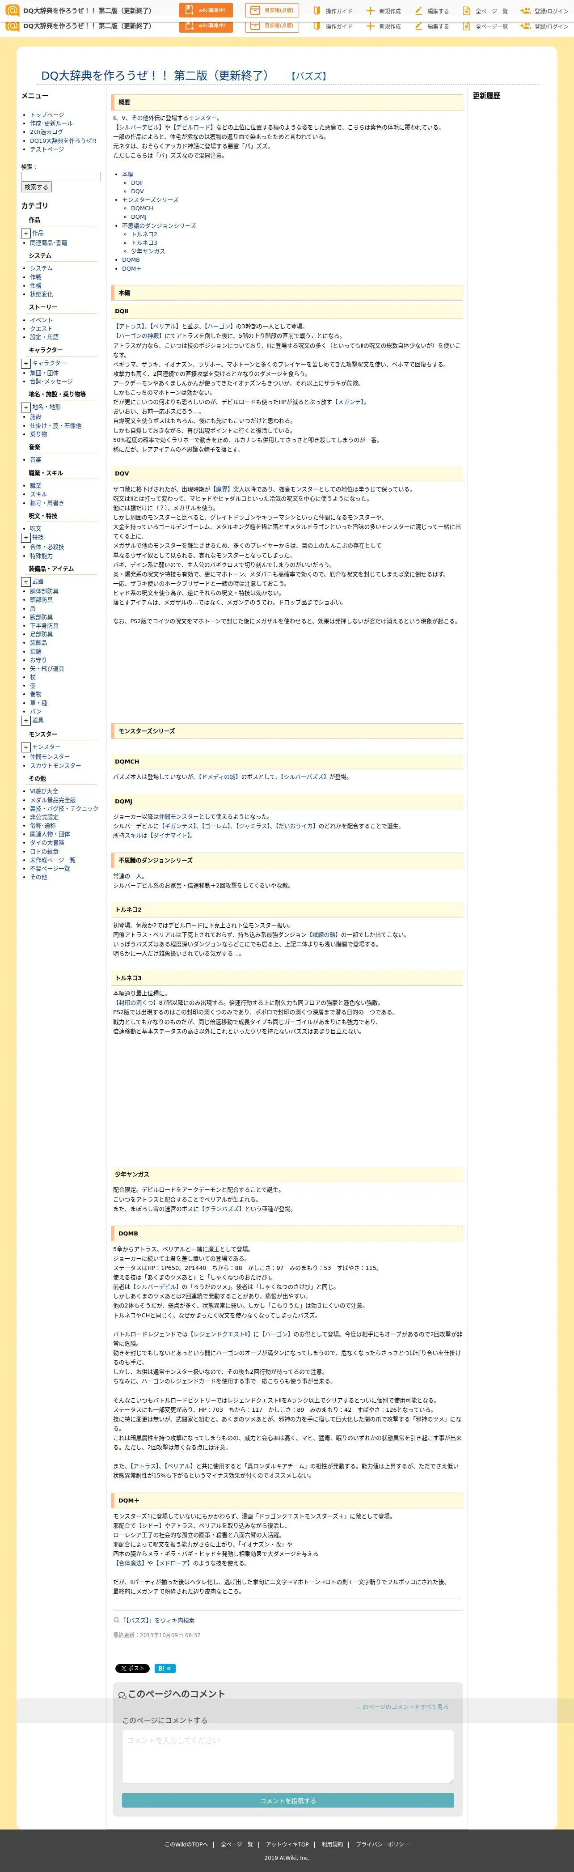The image size is (574, 1872).
Task: Open the 【グランバズズ】 article link
Action: (x=221, y=1209)
